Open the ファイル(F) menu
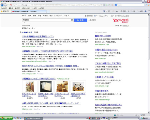 (4, 8)
